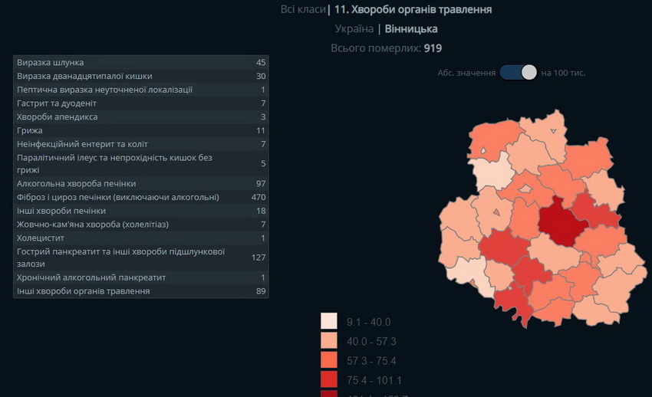Click '11. Хвороби органів травлення' title

[413, 9]
